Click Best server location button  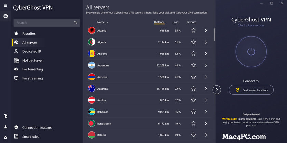click(251, 90)
